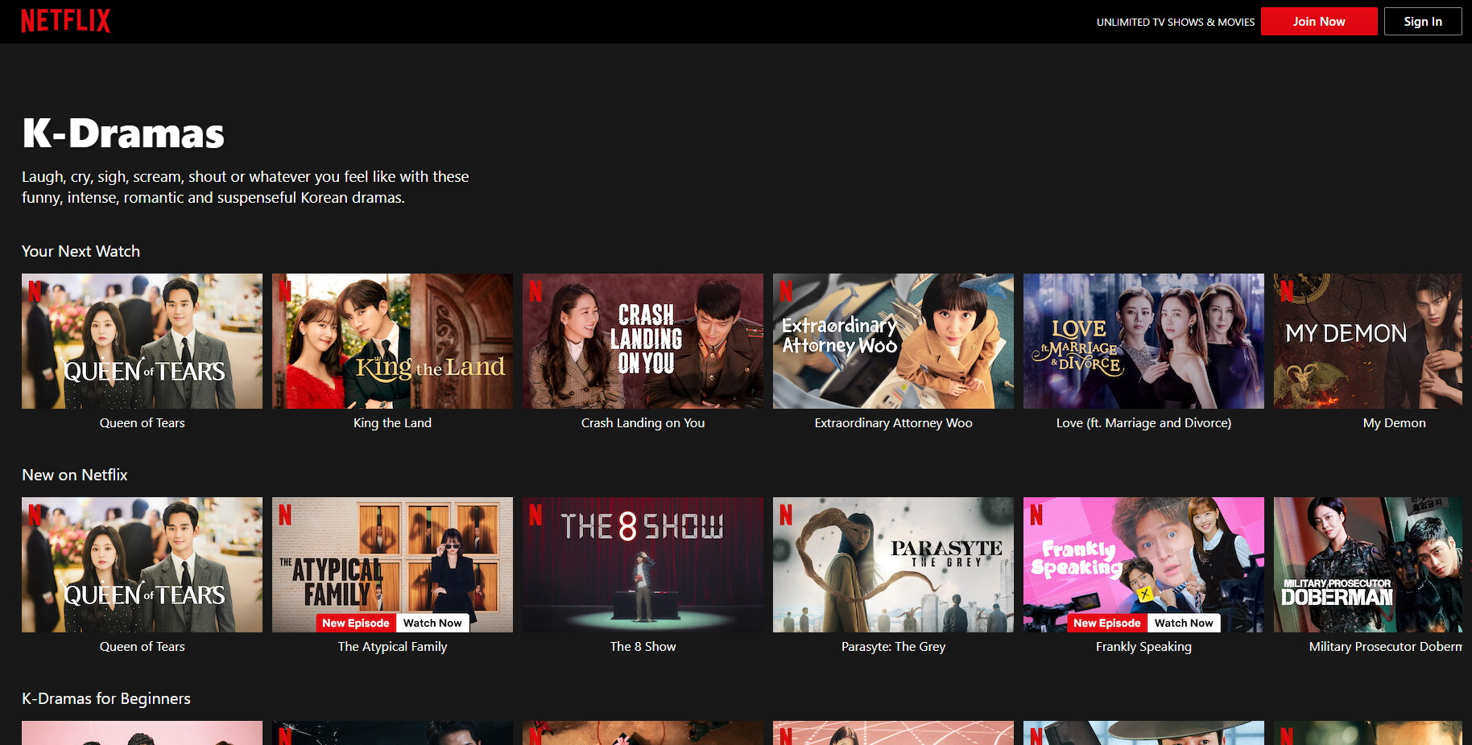Screen dimensions: 1472x745
Task: Click the Sign In button
Action: 1422,22
